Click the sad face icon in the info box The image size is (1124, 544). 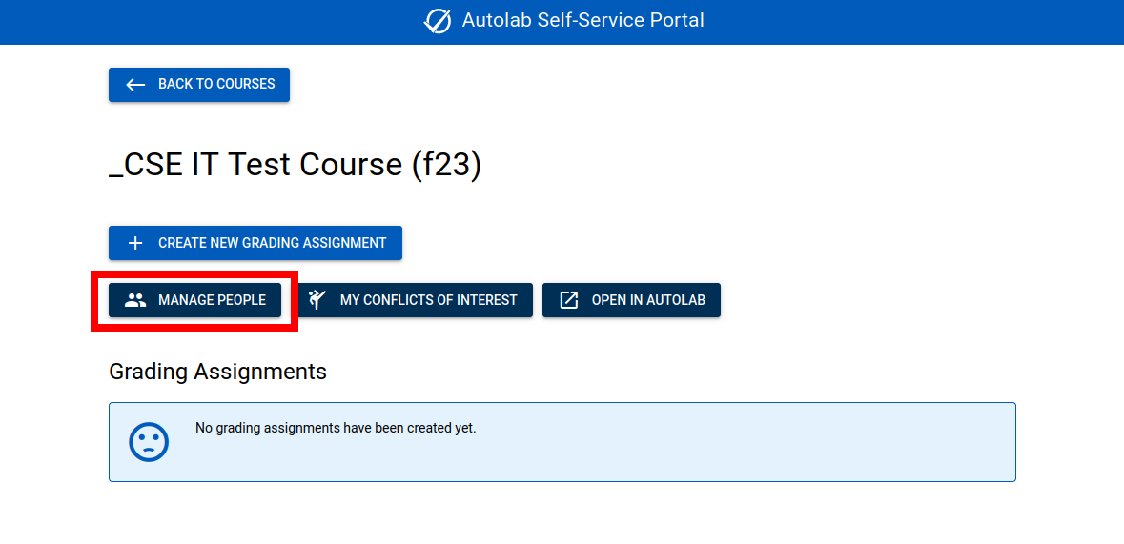point(149,441)
